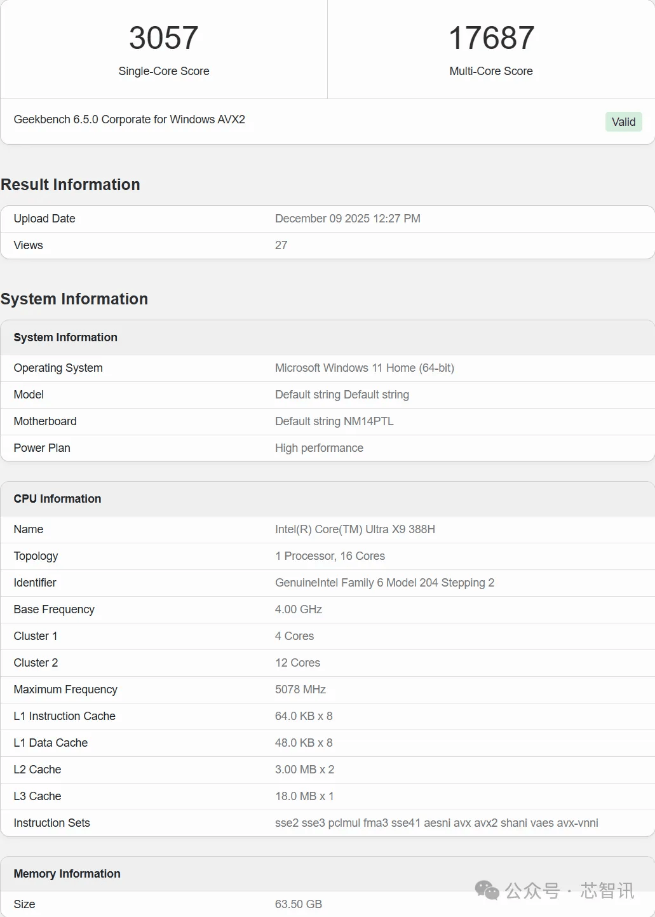655x917 pixels.
Task: Click the Instruction Sets value list
Action: [x=436, y=823]
